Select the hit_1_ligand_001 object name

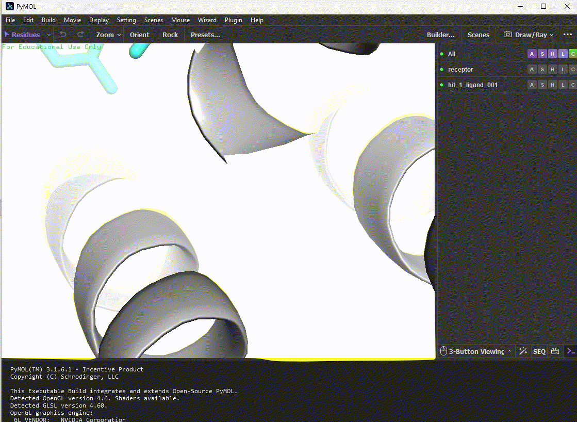(x=472, y=85)
